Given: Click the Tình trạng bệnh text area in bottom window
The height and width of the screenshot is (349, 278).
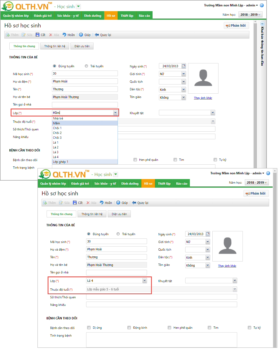Looking at the screenshot, I should (x=162, y=340).
